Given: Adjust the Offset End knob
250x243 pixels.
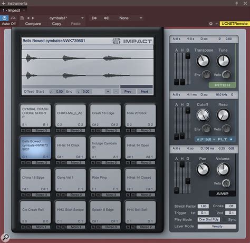Looking at the screenshot, I should pyautogui.click(x=78, y=92).
